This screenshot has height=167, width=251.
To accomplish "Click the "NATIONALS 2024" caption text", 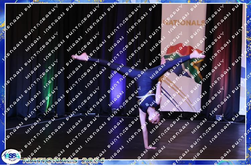I will point(64,160).
